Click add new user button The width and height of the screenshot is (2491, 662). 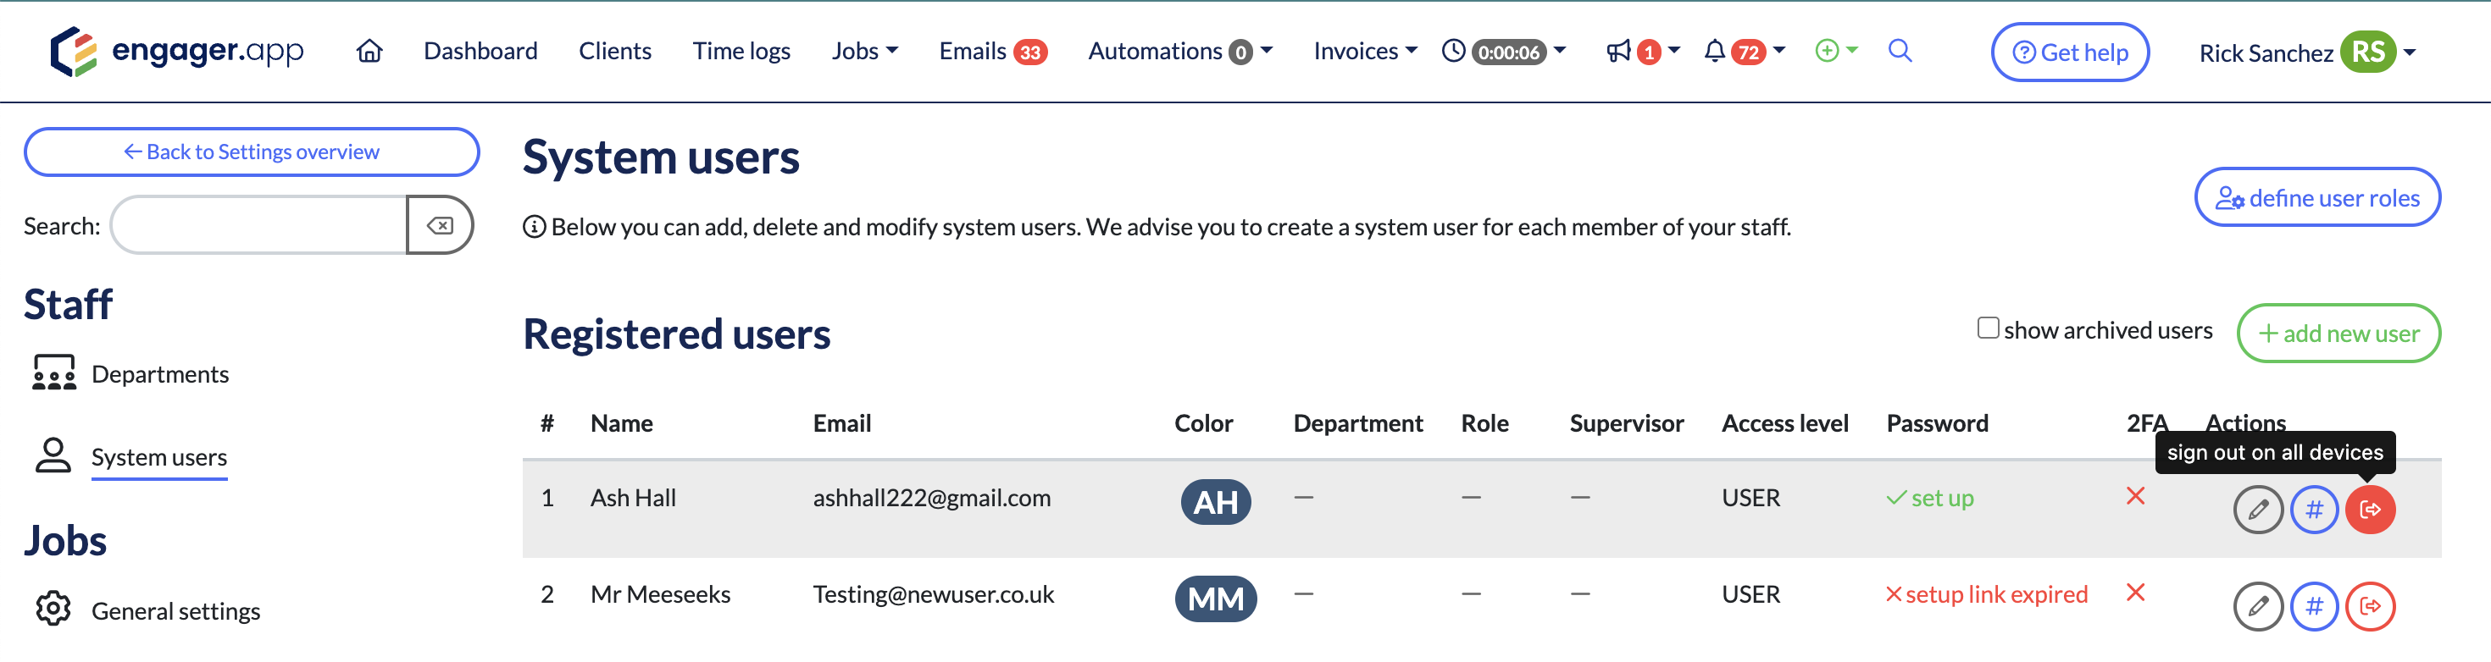pos(2338,334)
